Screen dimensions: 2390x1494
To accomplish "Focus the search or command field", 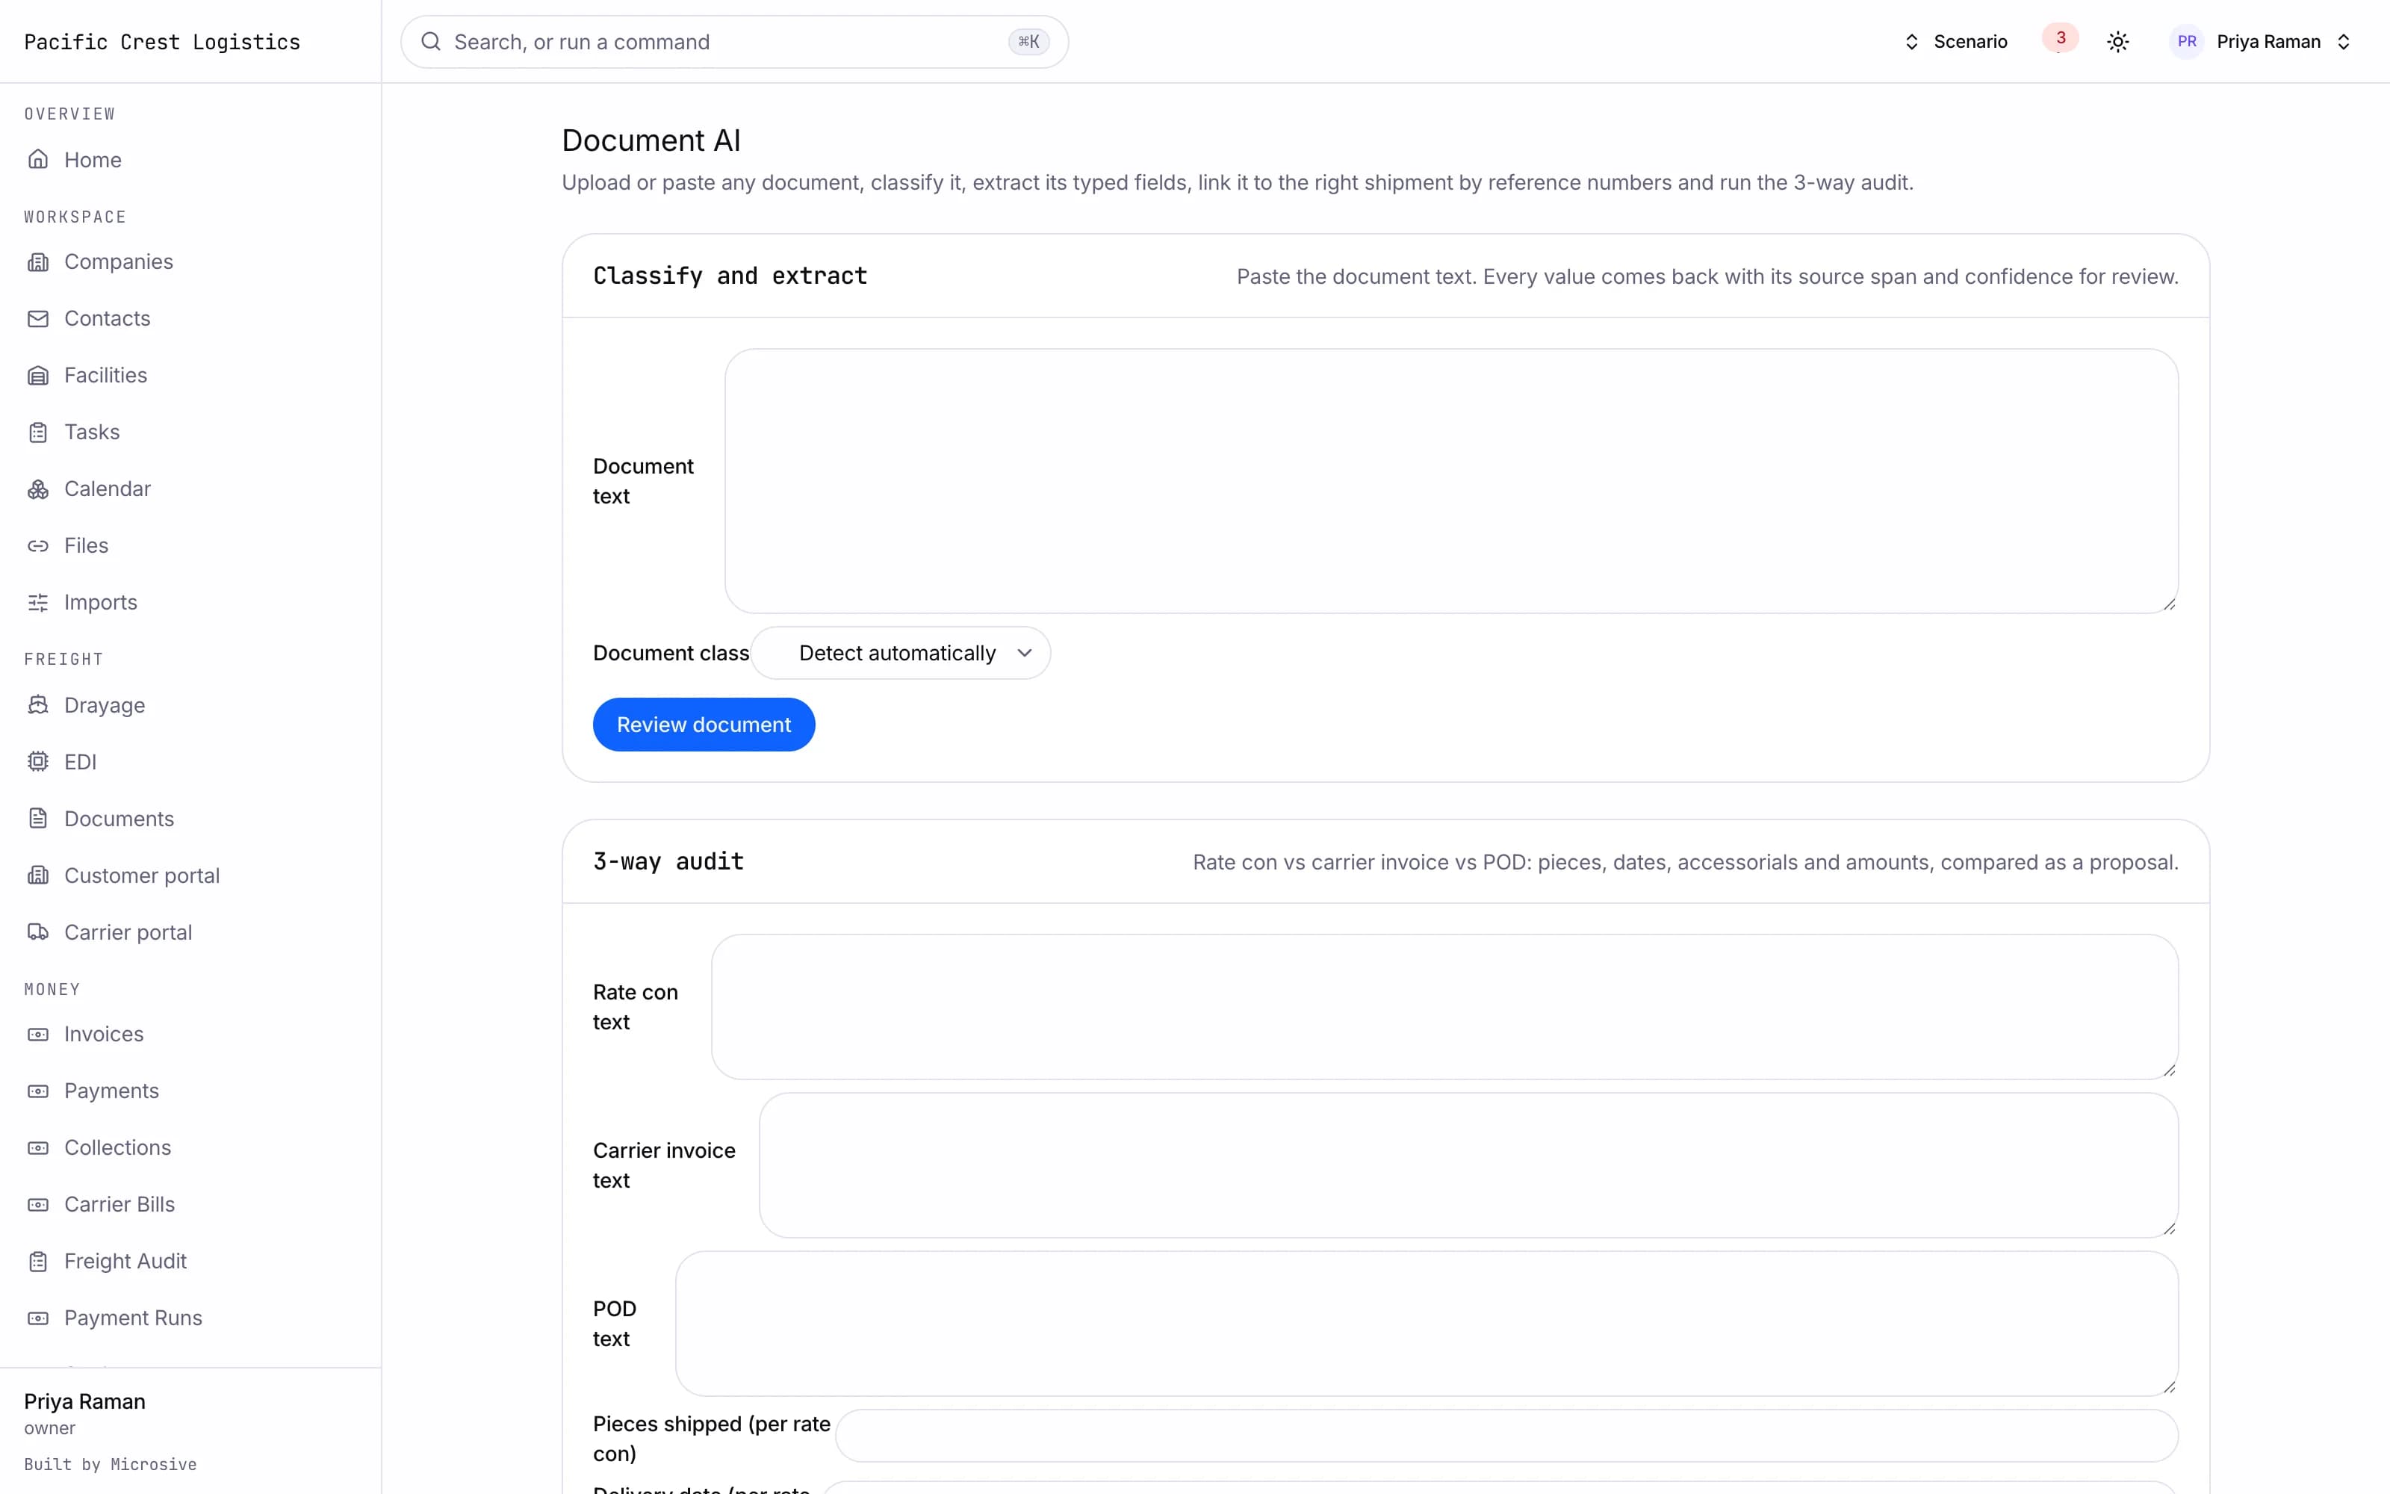I will [x=733, y=42].
